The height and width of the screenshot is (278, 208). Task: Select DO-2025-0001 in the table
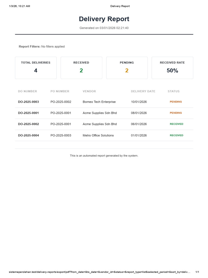[28, 113]
